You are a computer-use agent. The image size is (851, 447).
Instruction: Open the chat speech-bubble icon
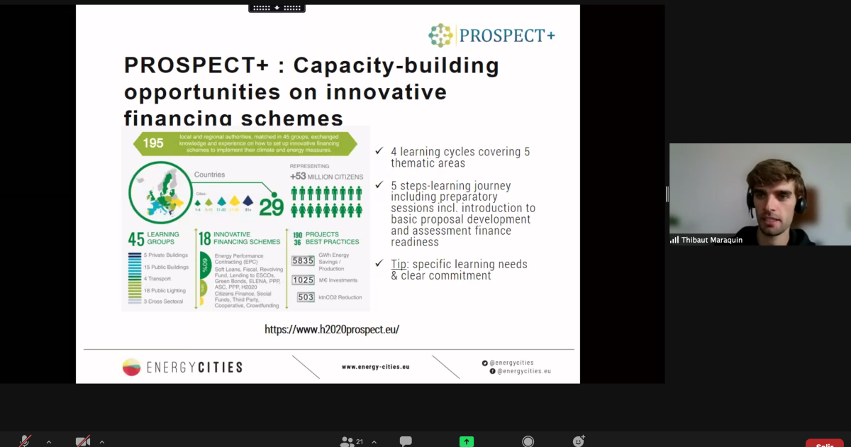tap(406, 441)
